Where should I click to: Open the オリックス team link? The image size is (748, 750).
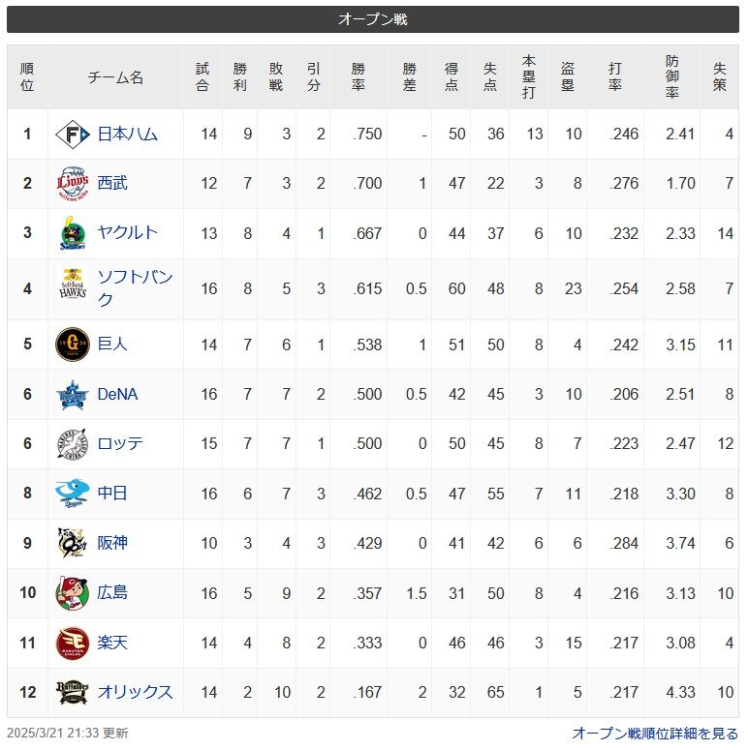[x=135, y=692]
